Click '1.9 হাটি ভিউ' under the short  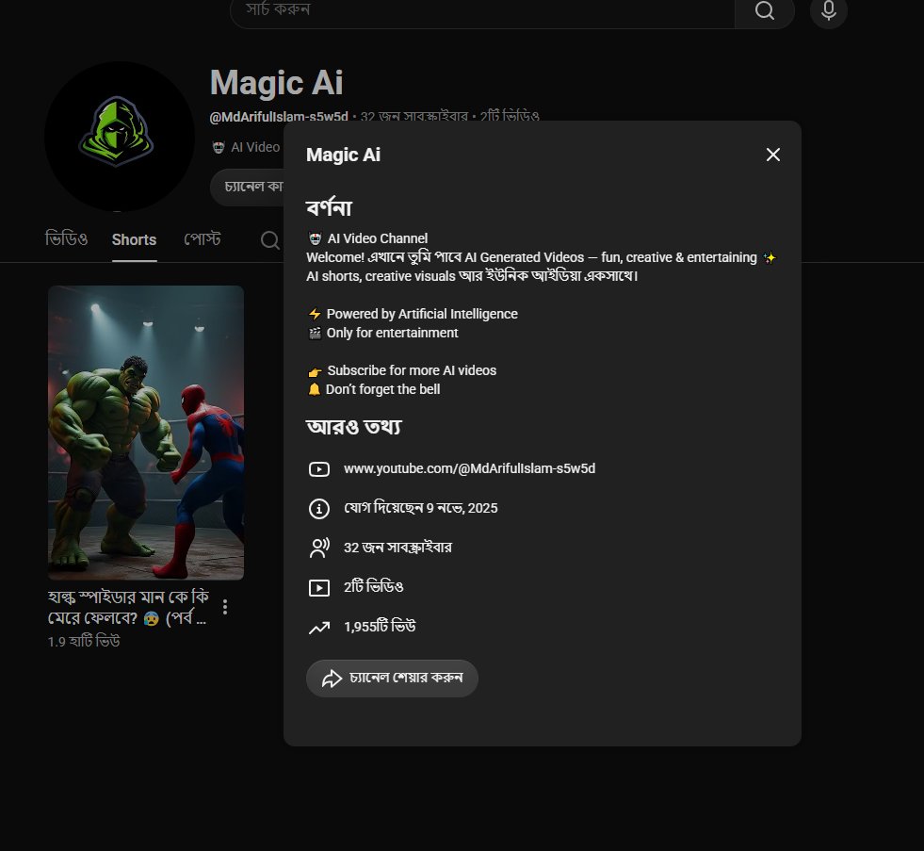(x=84, y=642)
